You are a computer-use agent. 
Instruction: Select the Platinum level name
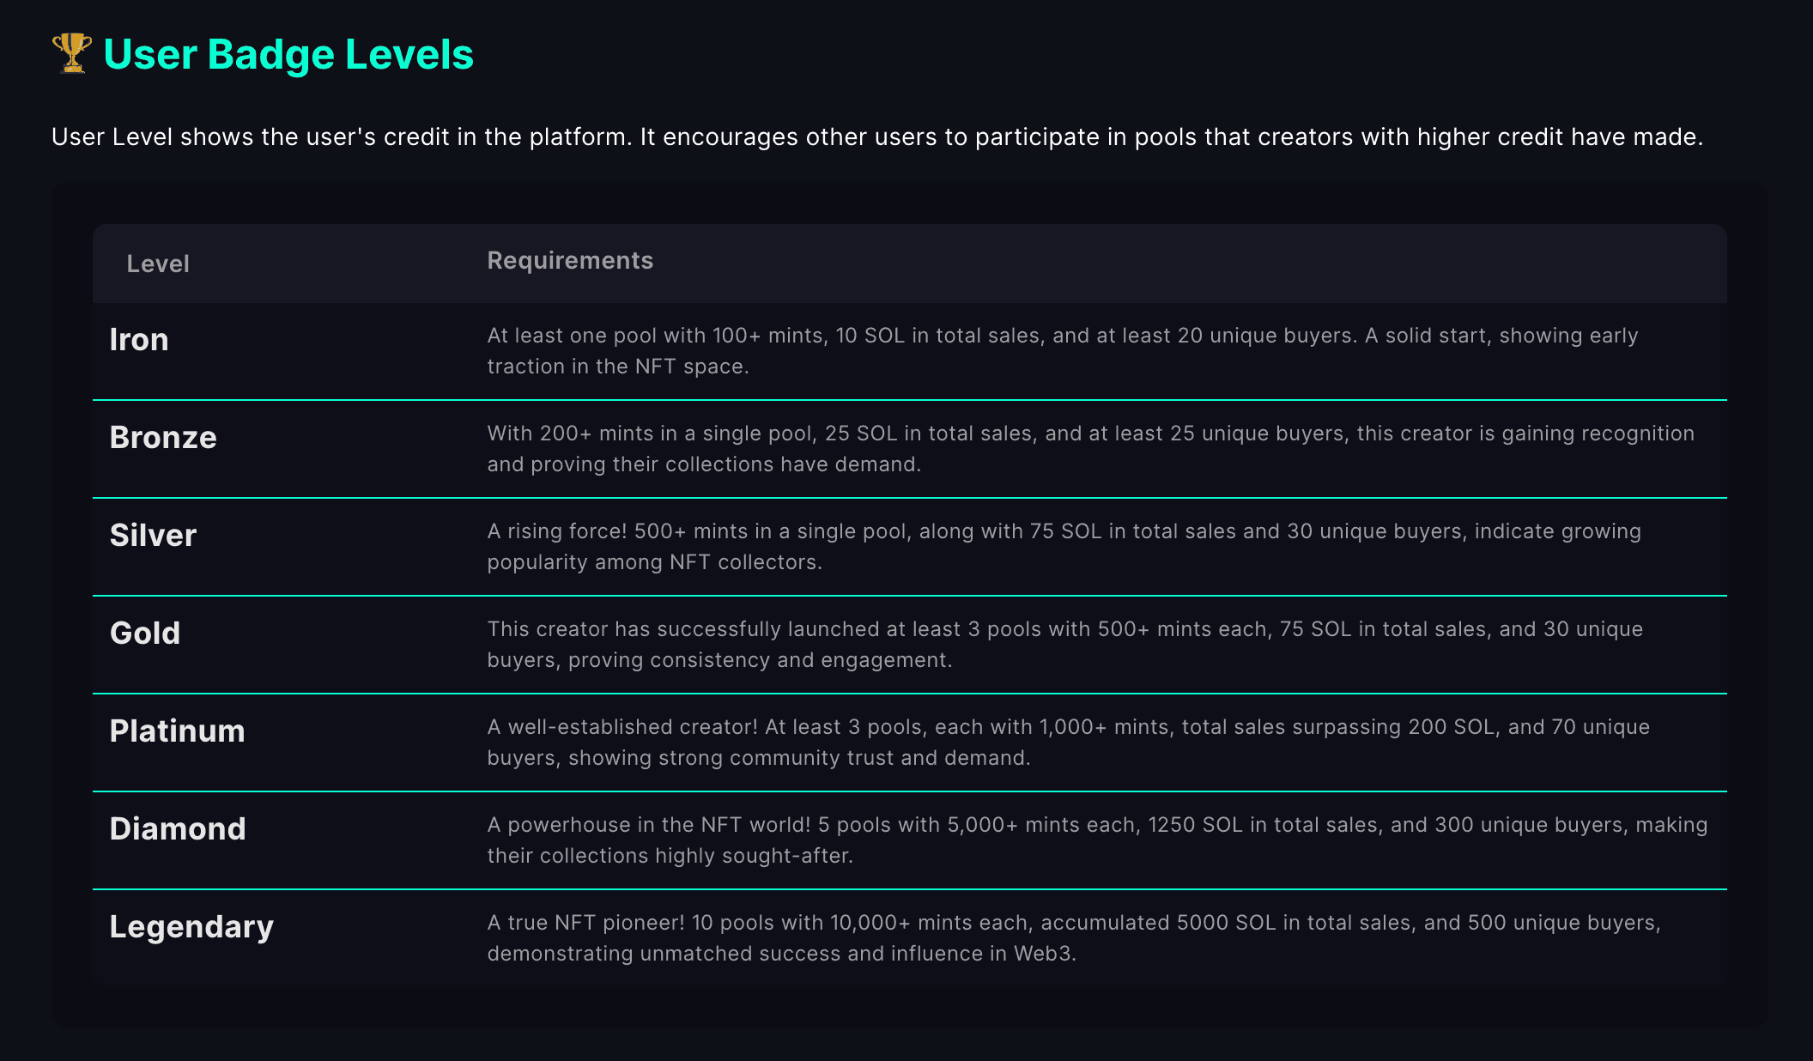pos(178,731)
